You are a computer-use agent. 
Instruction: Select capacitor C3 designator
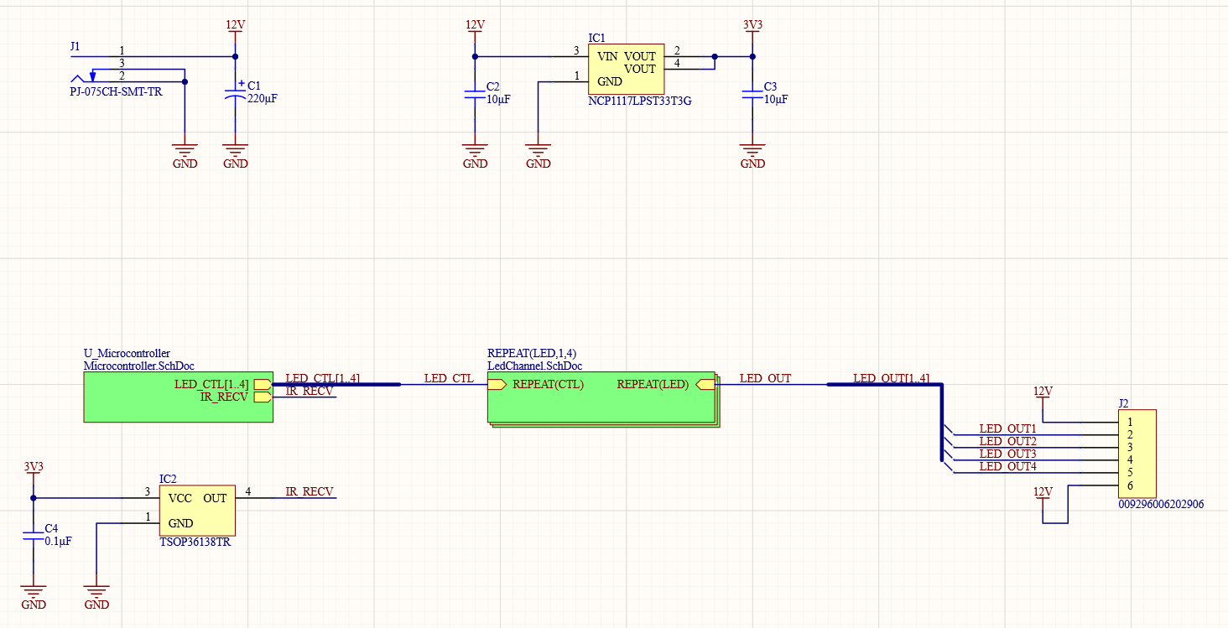(770, 86)
